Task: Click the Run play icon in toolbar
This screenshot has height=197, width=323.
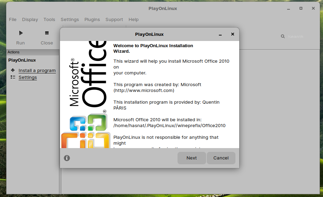Action: pyautogui.click(x=21, y=33)
